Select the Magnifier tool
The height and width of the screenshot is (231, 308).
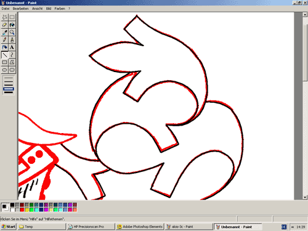pyautogui.click(x=12, y=32)
